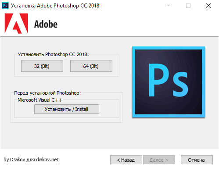Choose the 32 (Bit) install button
The image size is (219, 170).
point(42,66)
